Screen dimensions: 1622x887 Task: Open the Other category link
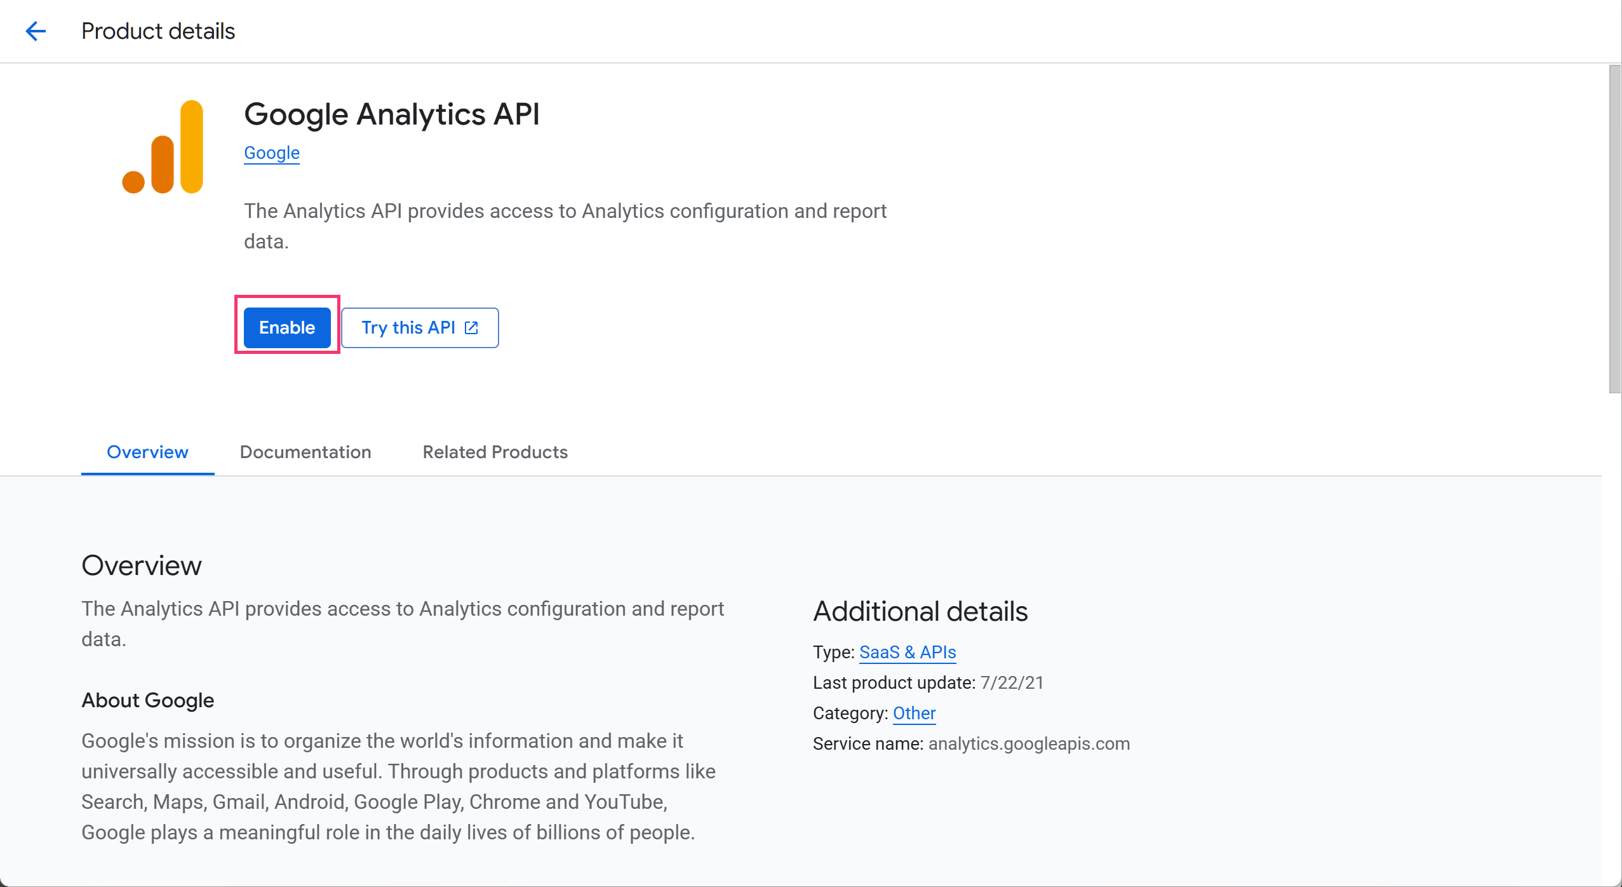914,713
